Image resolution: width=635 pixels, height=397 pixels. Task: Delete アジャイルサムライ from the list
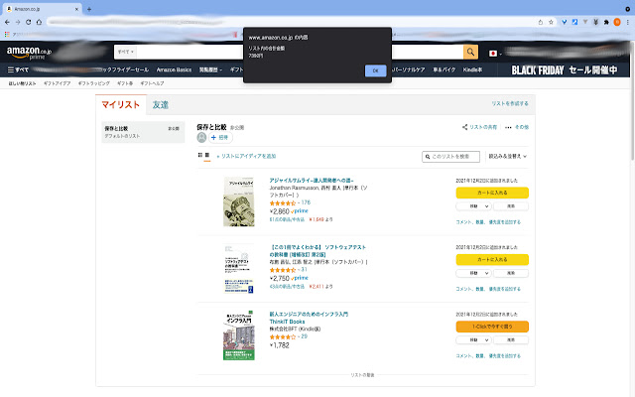(511, 206)
